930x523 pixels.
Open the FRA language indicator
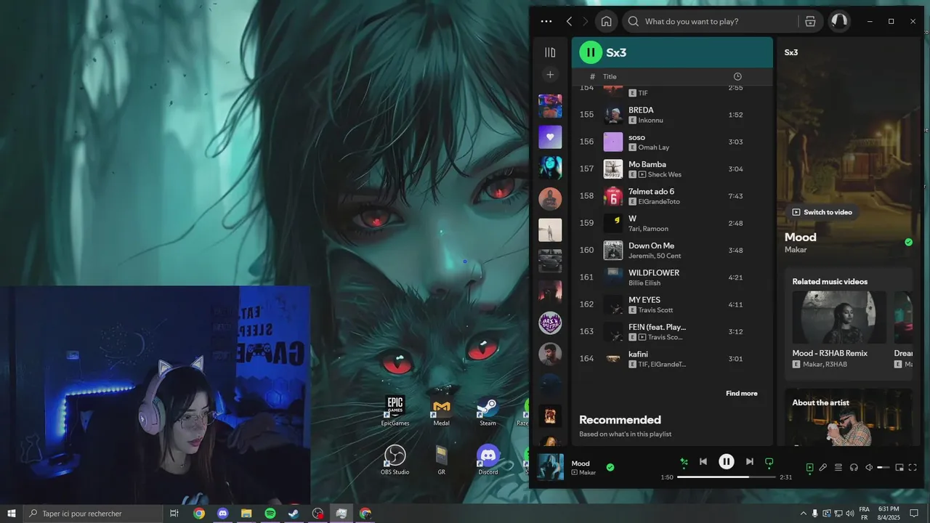(x=865, y=513)
